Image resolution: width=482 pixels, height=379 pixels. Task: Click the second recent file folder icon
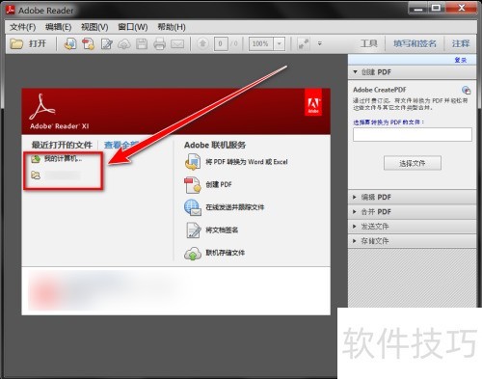point(36,176)
